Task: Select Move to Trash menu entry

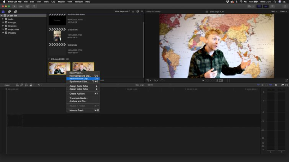Action: click(76, 110)
